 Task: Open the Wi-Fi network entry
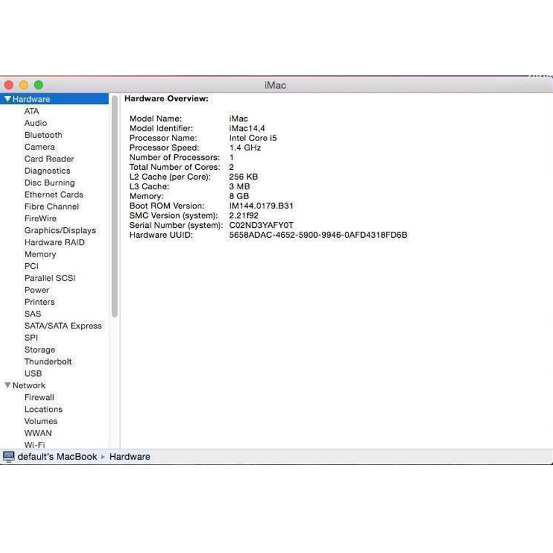[x=34, y=445]
